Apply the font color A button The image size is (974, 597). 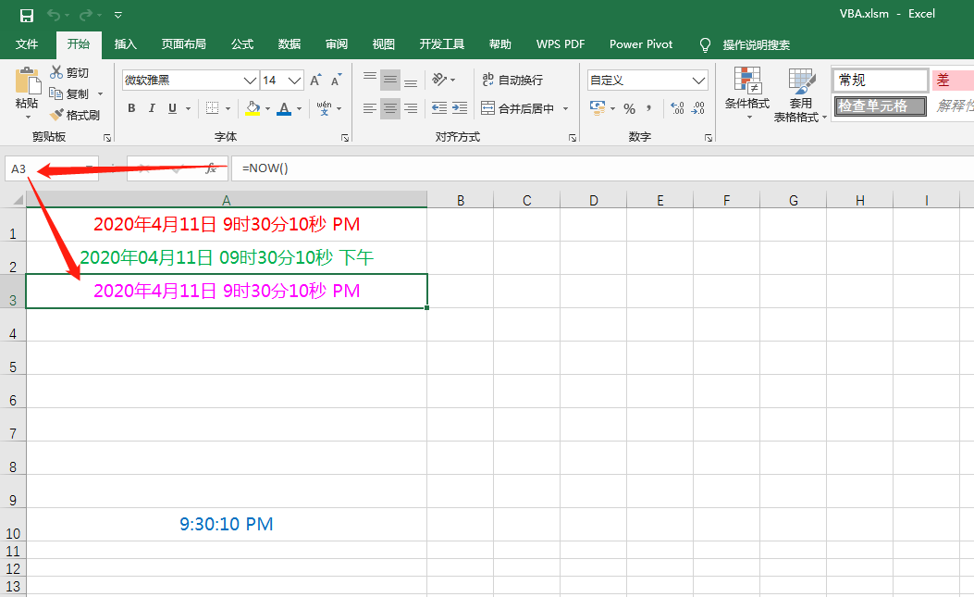[x=285, y=108]
